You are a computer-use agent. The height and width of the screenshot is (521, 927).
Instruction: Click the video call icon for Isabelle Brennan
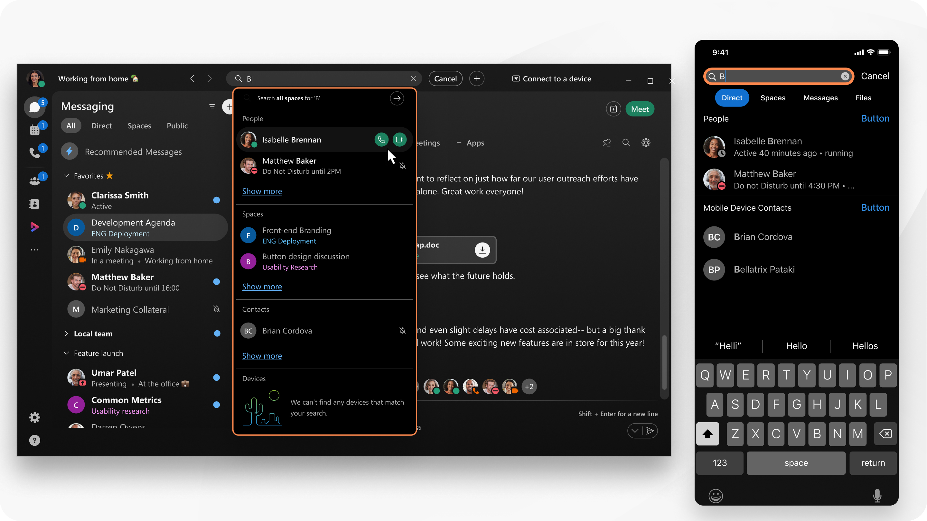(399, 139)
